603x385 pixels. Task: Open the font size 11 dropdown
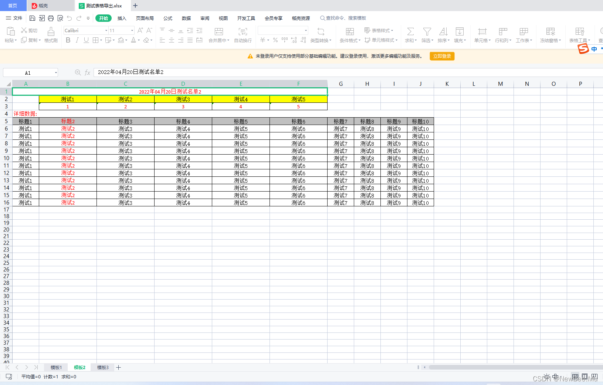point(132,30)
